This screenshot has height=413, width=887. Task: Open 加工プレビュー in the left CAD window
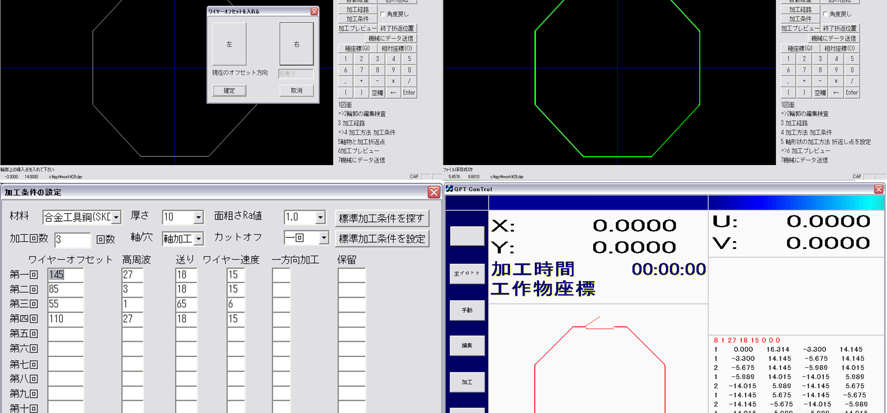pos(357,28)
